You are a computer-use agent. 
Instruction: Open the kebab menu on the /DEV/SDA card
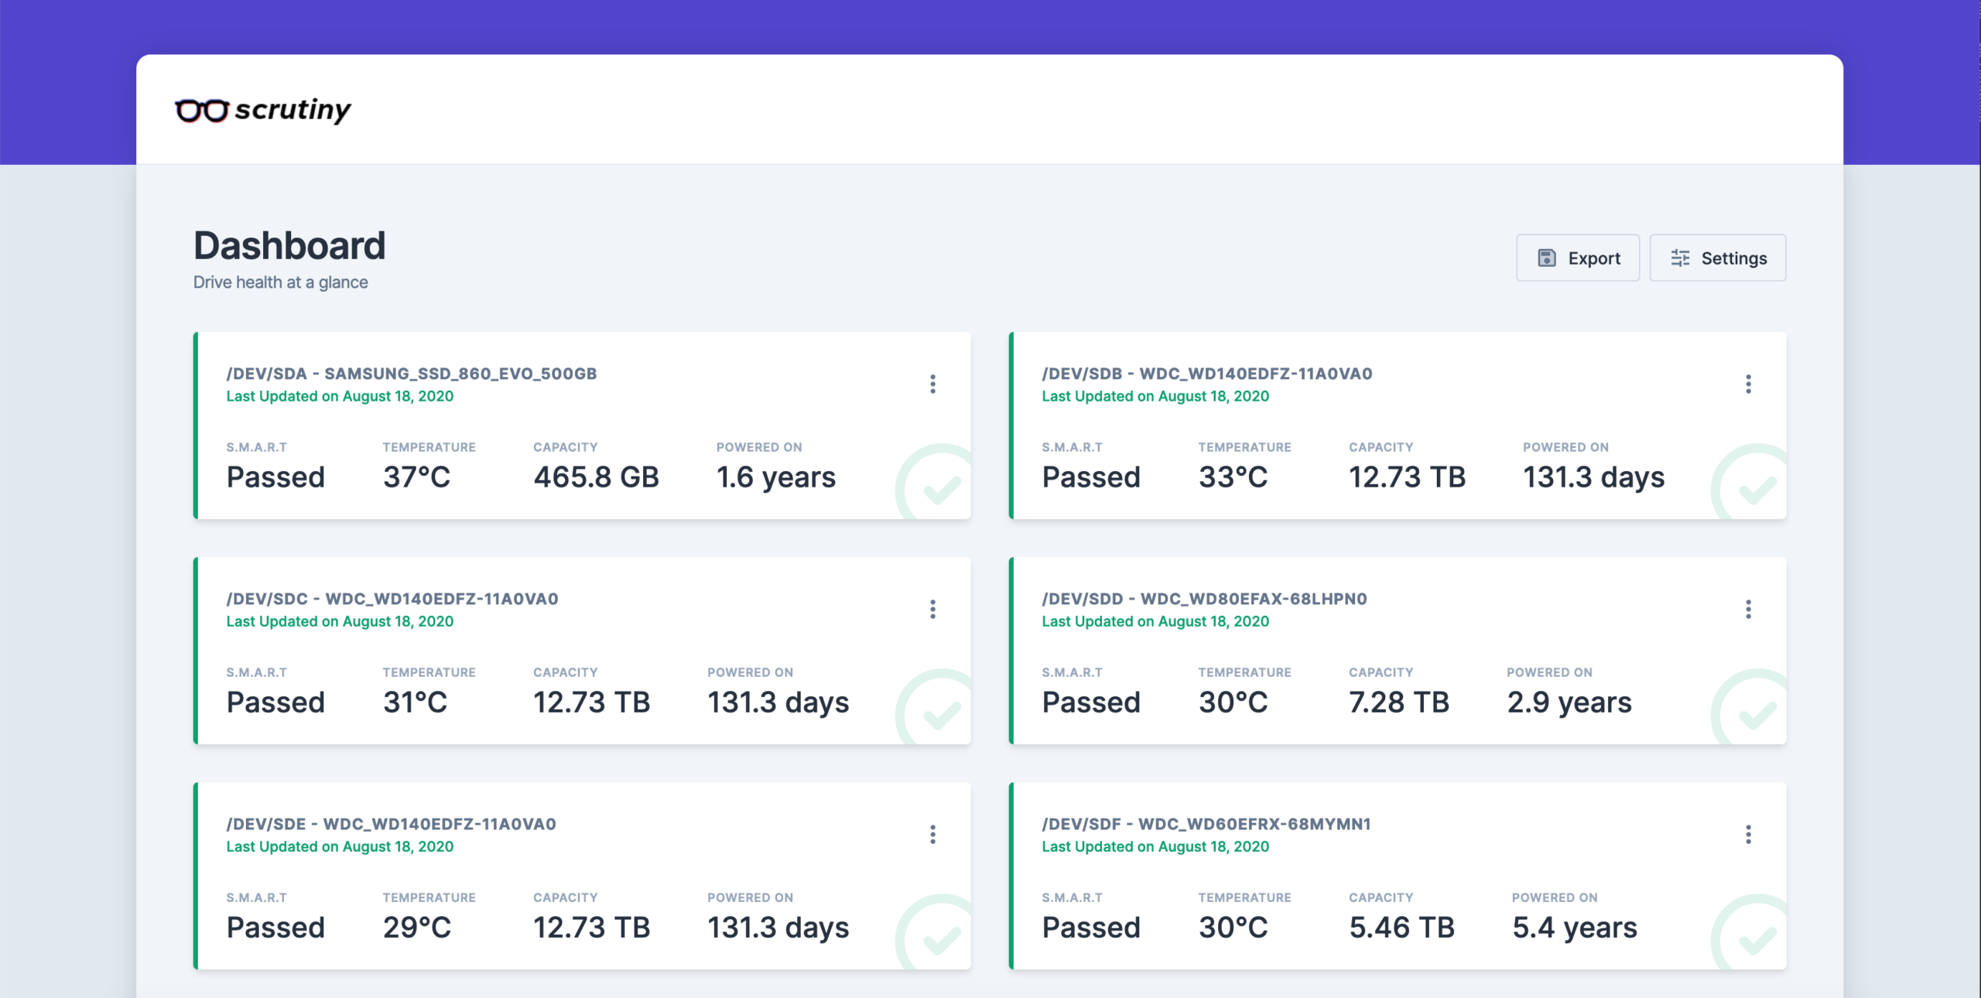coord(933,384)
